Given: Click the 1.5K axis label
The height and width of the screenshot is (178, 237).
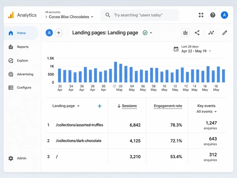Looking at the screenshot, I should pyautogui.click(x=51, y=58).
